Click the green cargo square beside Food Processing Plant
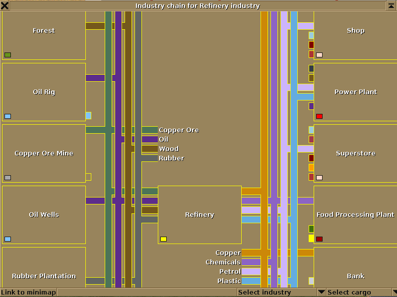The height and width of the screenshot is (297, 397). pos(311,229)
